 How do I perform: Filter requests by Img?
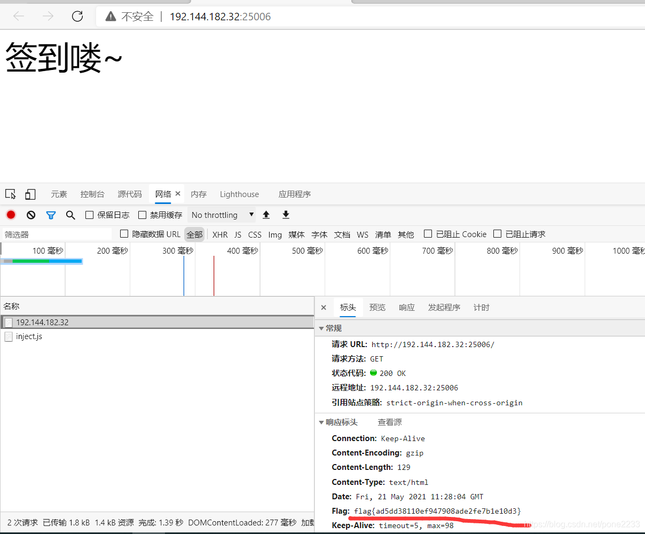click(275, 234)
